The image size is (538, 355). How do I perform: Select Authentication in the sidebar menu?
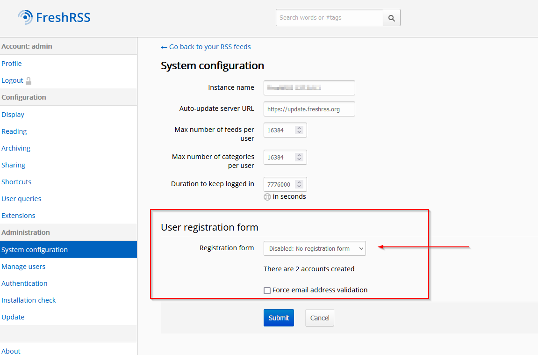click(24, 283)
